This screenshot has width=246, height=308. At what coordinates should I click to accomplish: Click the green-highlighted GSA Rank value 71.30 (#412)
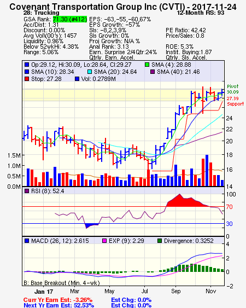(x=70, y=19)
